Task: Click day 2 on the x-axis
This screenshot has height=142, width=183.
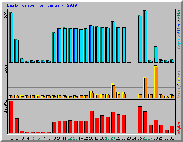Action: click(17, 138)
